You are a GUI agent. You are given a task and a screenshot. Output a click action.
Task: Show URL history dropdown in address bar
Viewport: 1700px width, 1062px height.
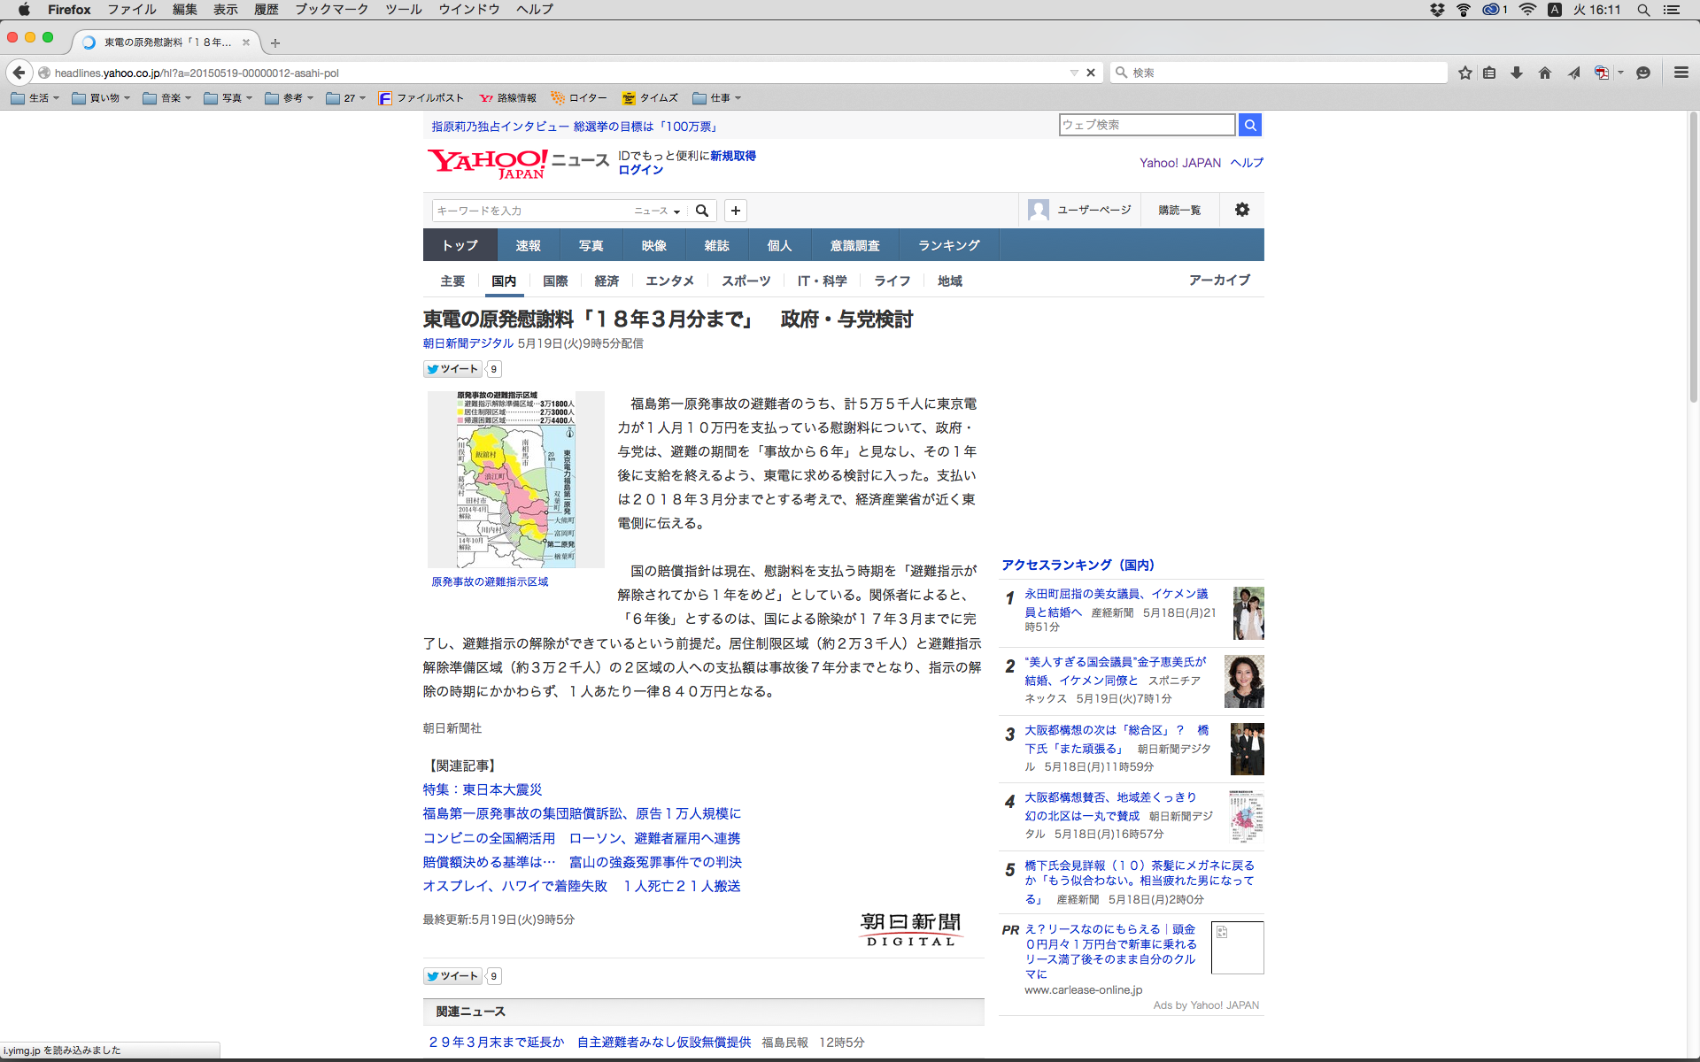[1074, 73]
